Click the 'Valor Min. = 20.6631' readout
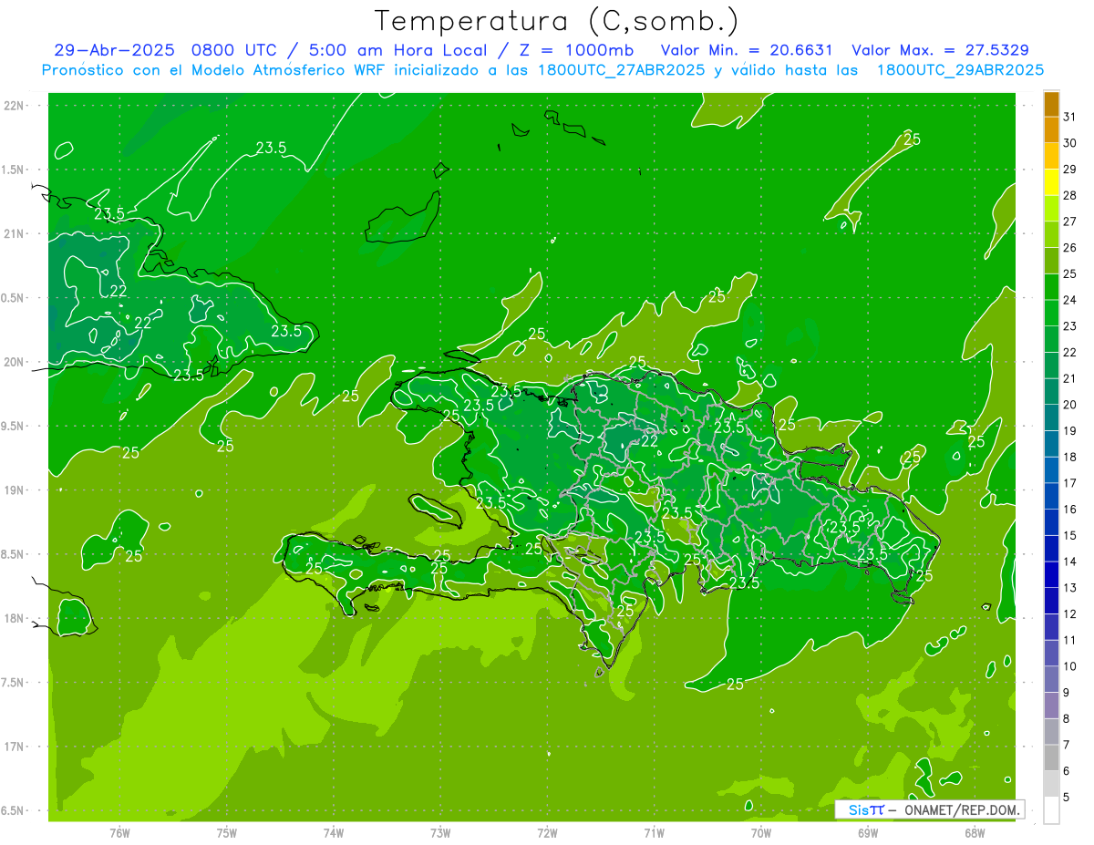 (x=747, y=50)
